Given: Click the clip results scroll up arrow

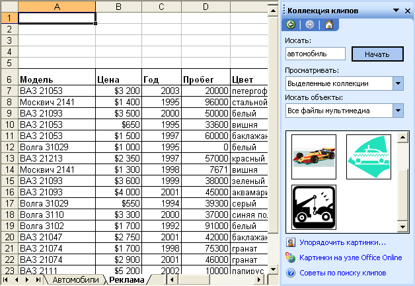Looking at the screenshot, I should click(402, 137).
